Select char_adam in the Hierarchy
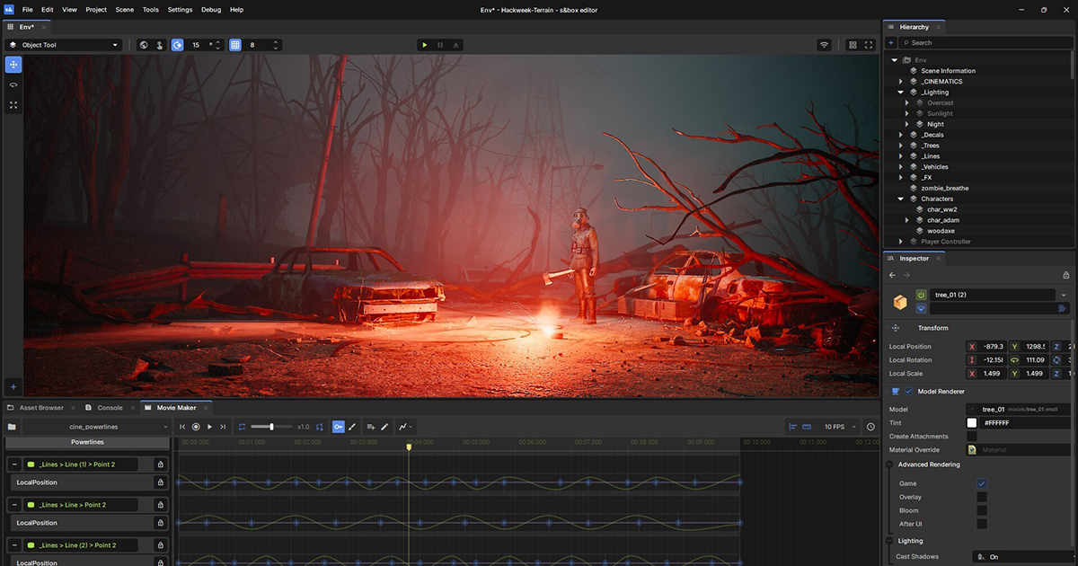 click(942, 220)
